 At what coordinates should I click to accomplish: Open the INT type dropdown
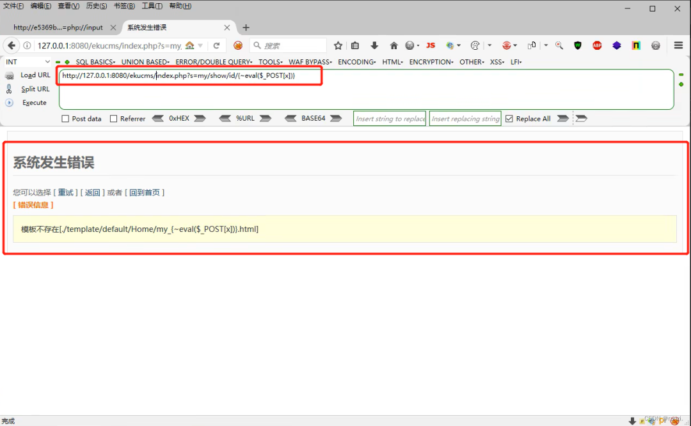pyautogui.click(x=28, y=62)
